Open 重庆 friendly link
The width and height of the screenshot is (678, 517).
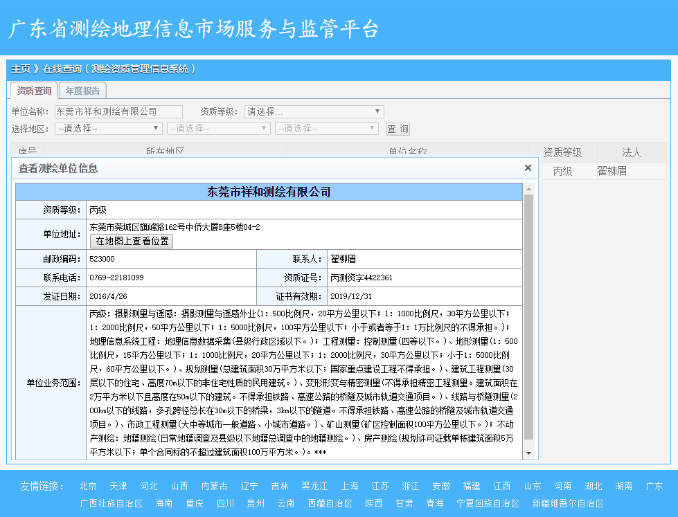coord(195,503)
